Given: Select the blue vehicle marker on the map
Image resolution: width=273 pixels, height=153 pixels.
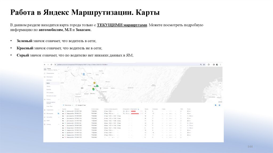Looking at the screenshot, I should [84, 74].
